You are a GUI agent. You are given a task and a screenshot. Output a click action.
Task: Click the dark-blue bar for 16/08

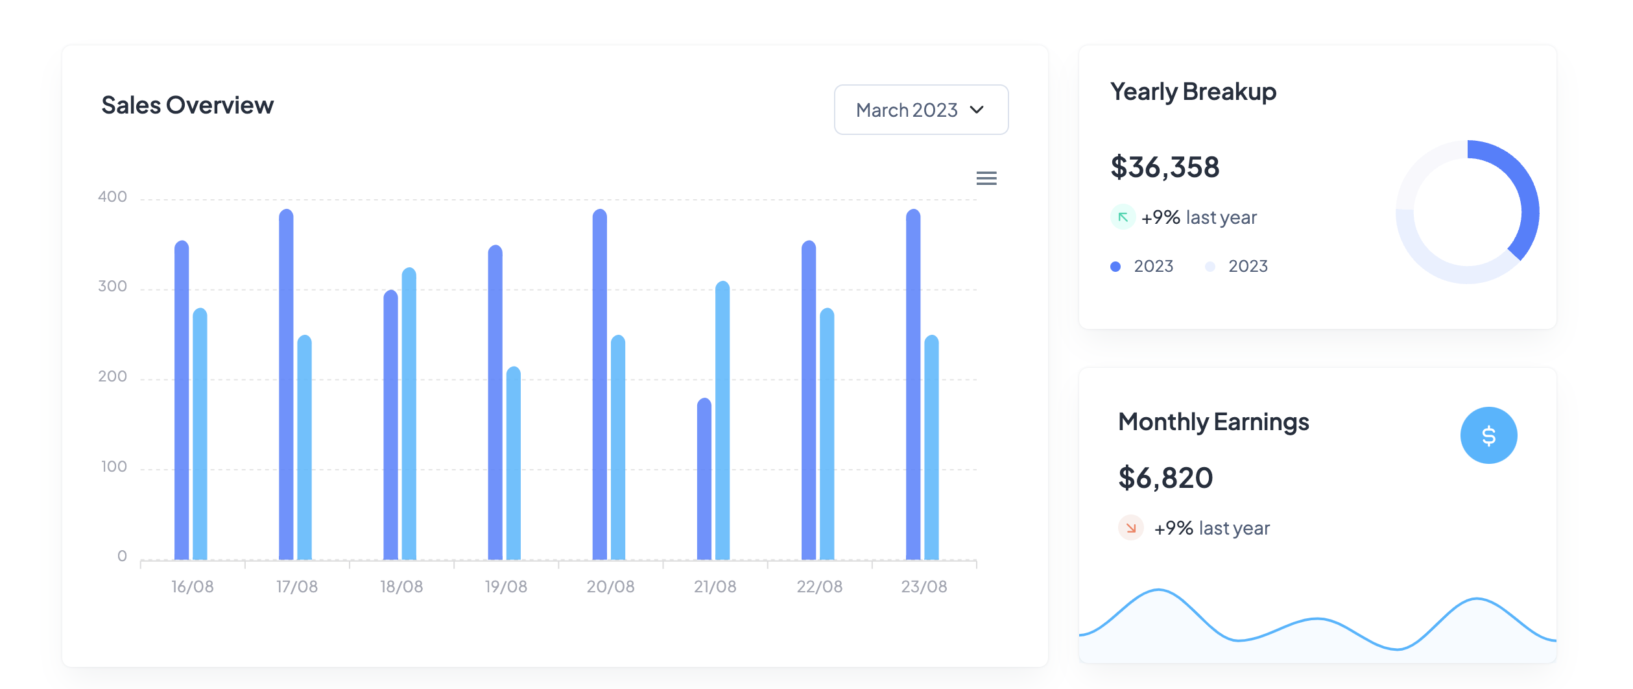[x=182, y=400]
